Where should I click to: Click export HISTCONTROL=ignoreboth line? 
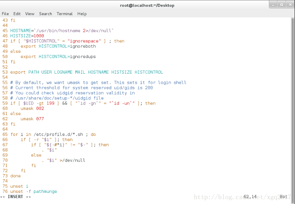pos(58,46)
